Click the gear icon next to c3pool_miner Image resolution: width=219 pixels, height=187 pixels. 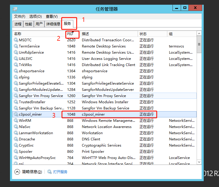click(x=16, y=114)
